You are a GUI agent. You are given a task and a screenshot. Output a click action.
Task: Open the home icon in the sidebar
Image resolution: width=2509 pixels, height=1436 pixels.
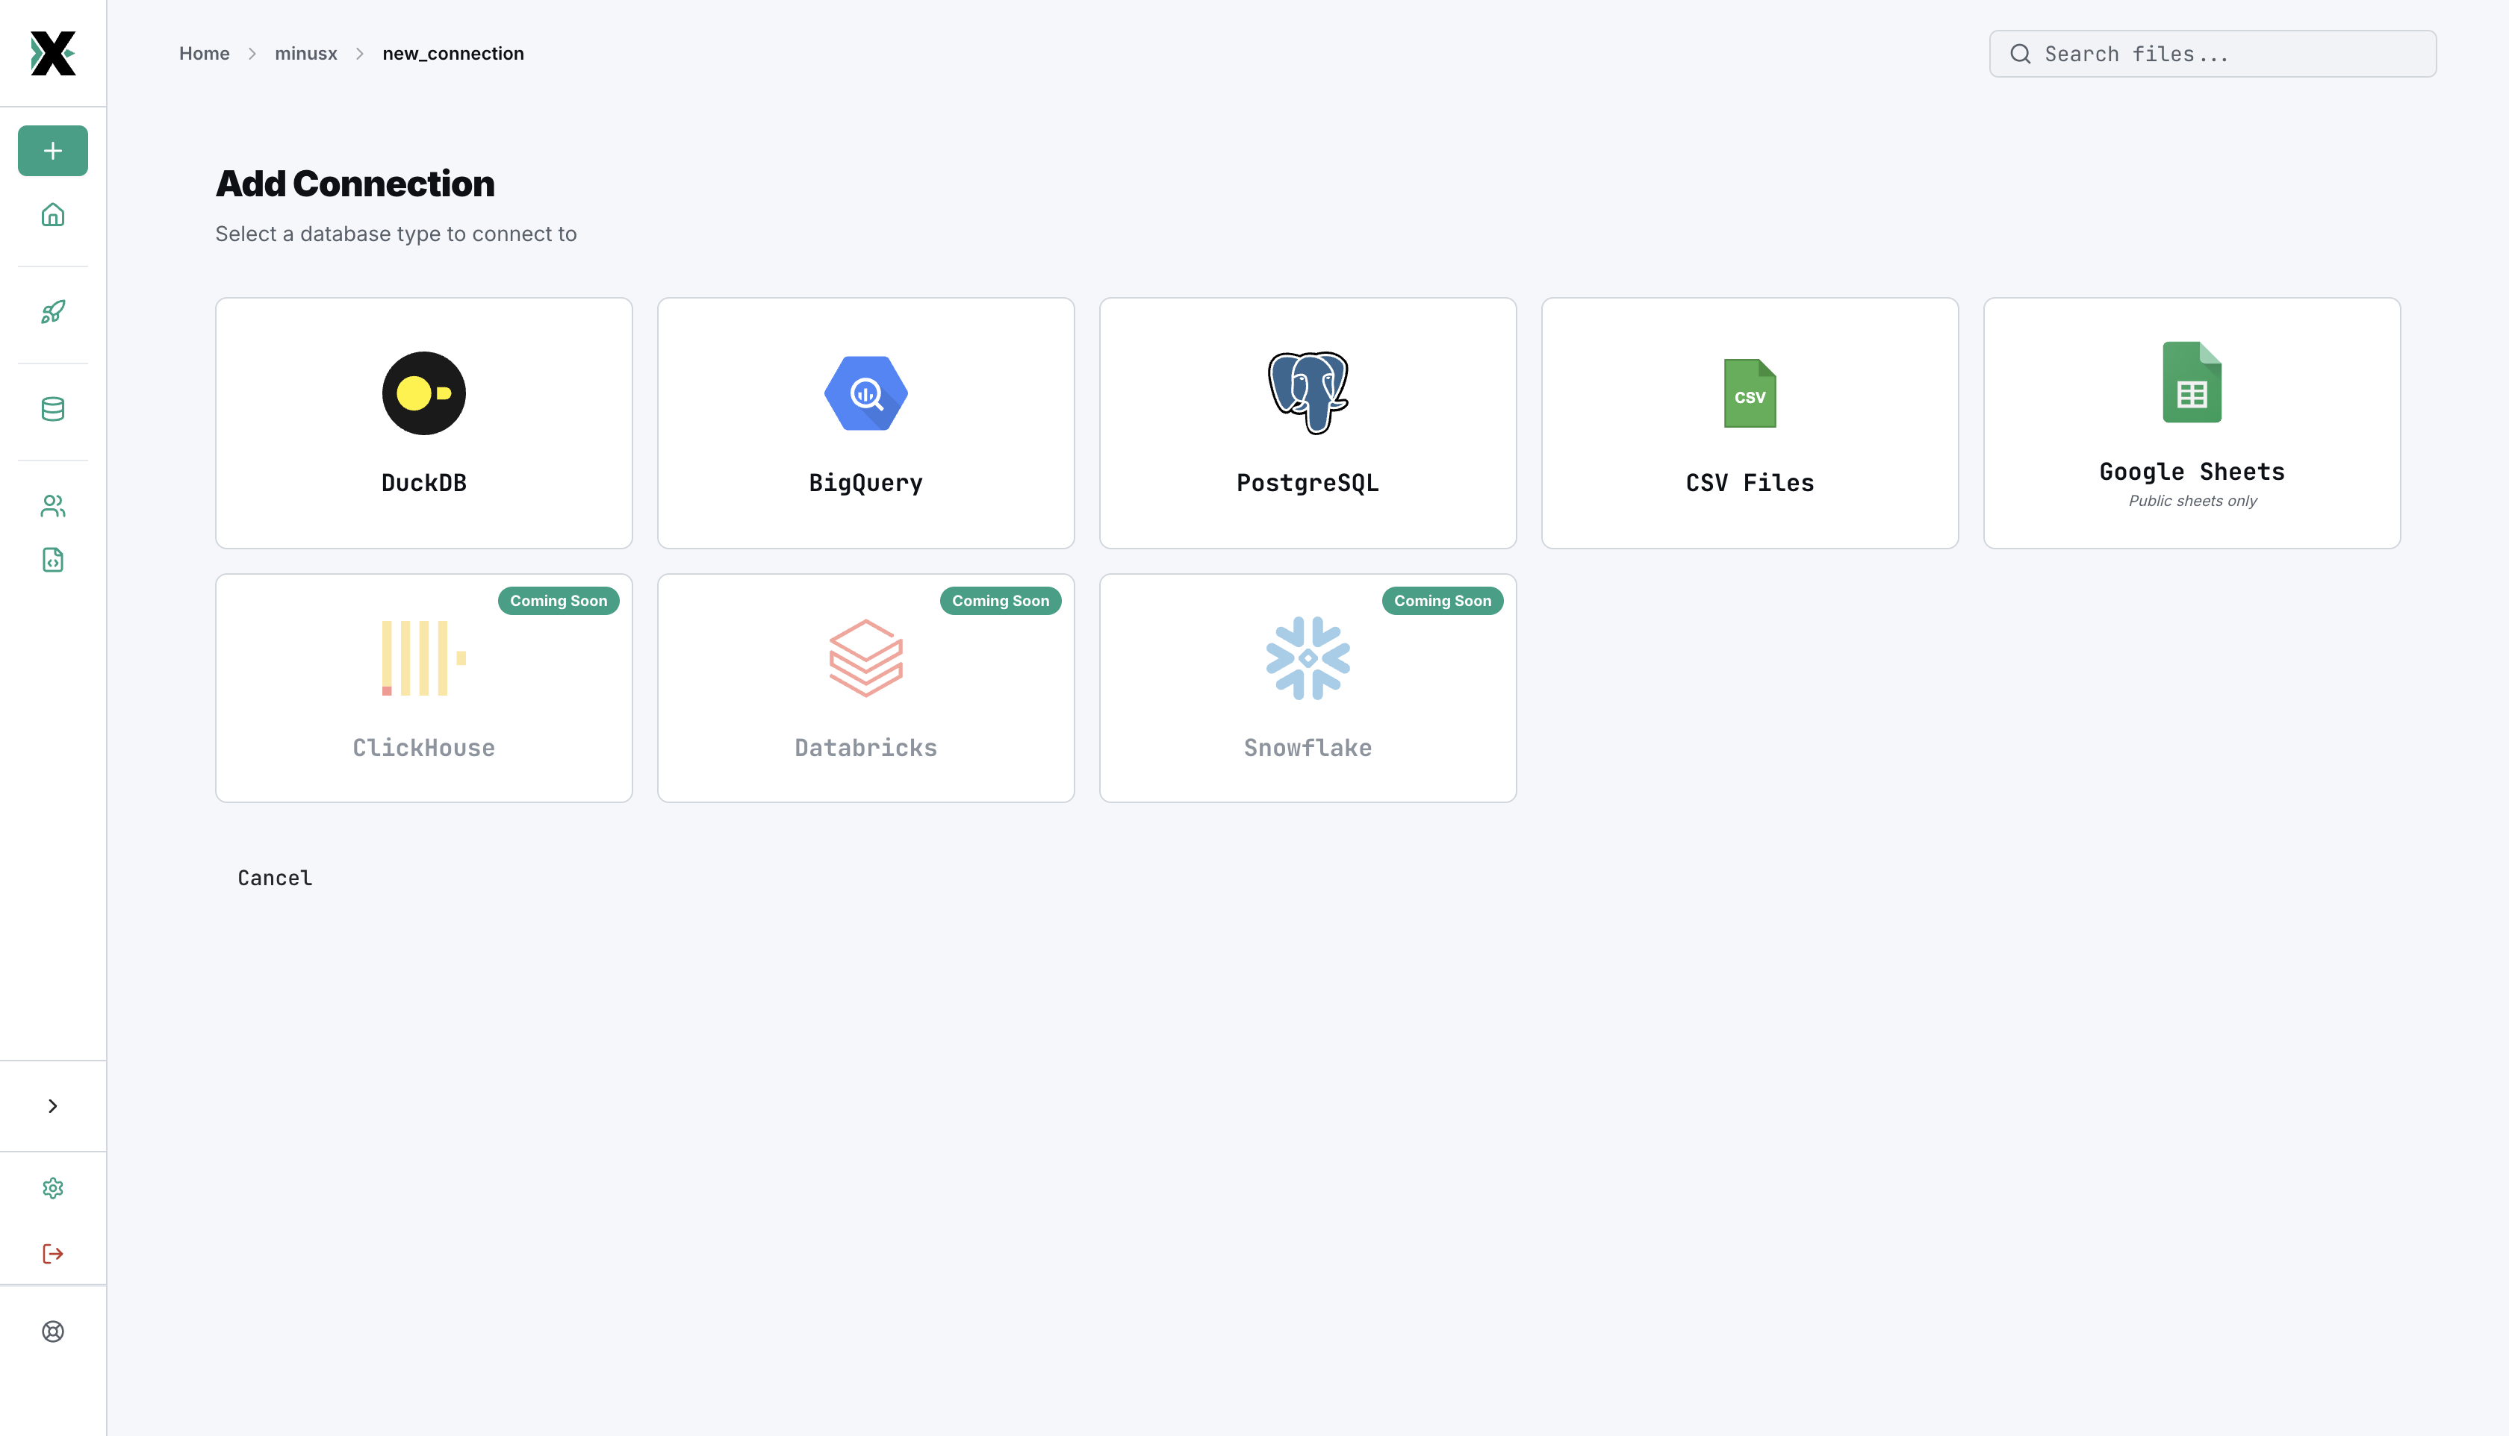(x=53, y=215)
